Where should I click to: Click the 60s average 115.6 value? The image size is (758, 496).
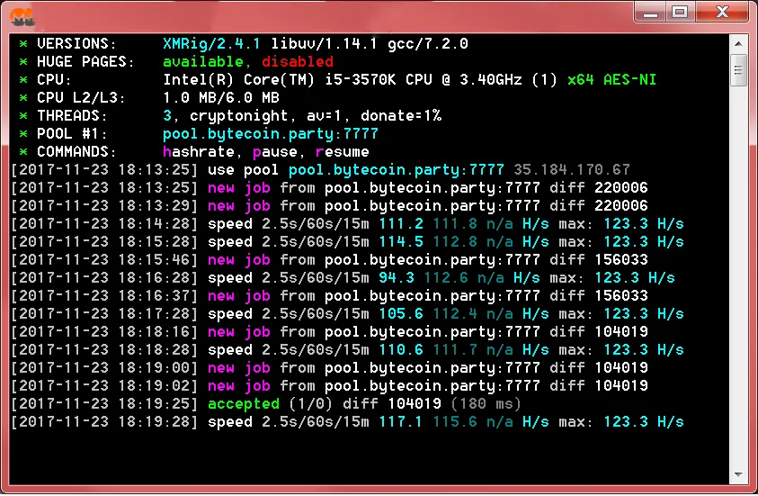click(x=455, y=422)
